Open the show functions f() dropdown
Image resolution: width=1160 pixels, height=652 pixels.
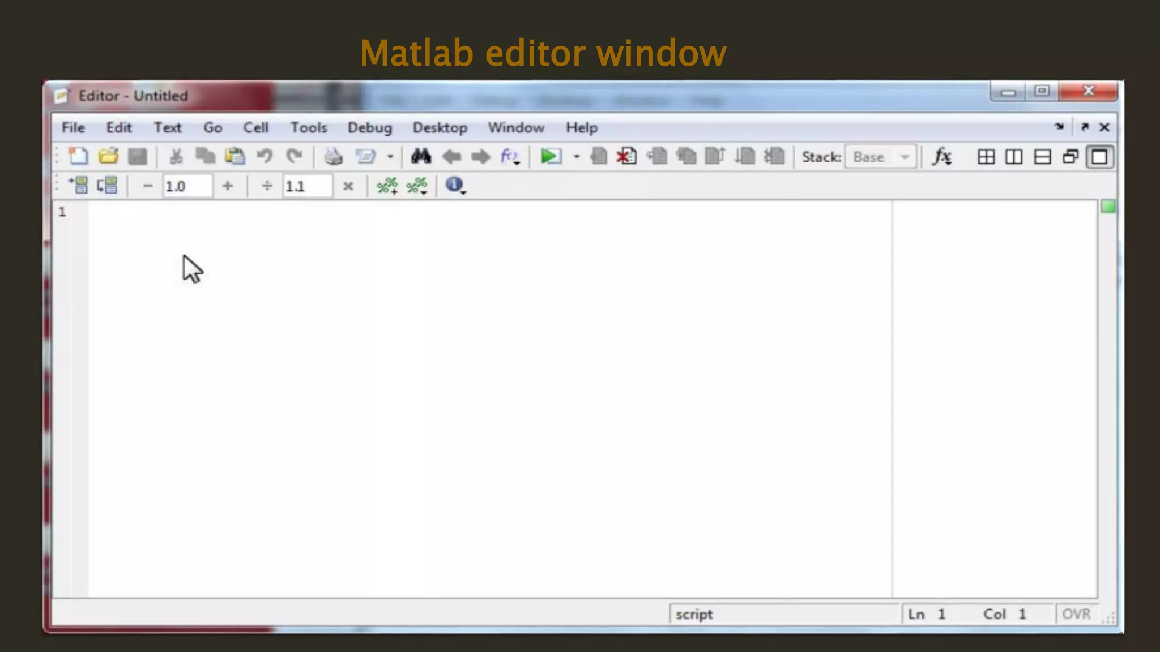click(x=510, y=157)
